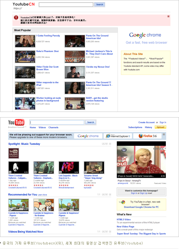Move Spotlight module up arrow
This screenshot has height=252, width=179.
103,144
